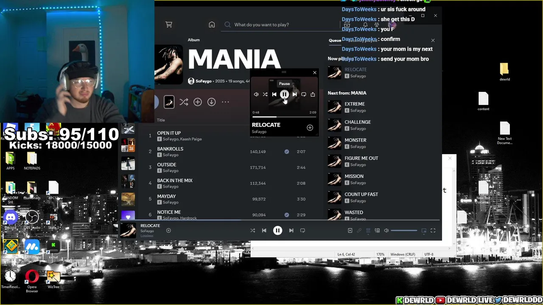Click the Title column header

[161, 120]
